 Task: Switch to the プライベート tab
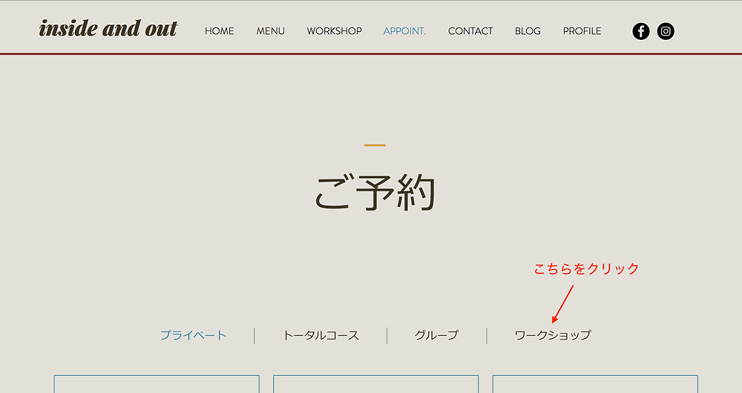tap(193, 335)
